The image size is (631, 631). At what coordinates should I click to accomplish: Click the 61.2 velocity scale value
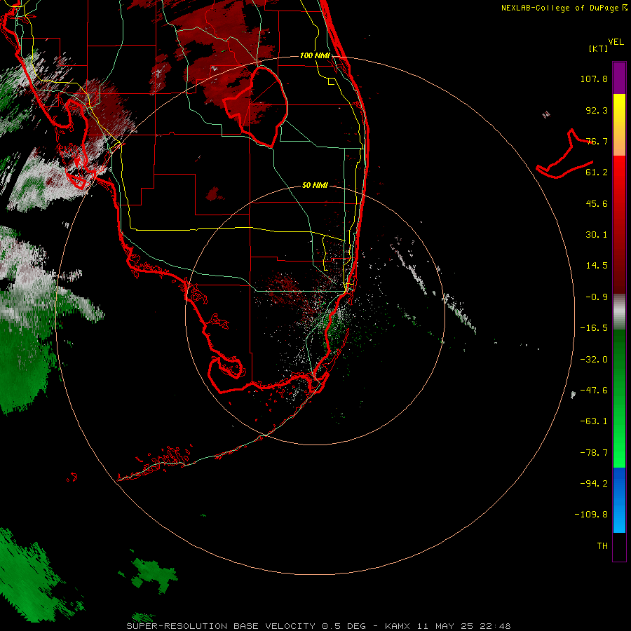click(x=597, y=172)
